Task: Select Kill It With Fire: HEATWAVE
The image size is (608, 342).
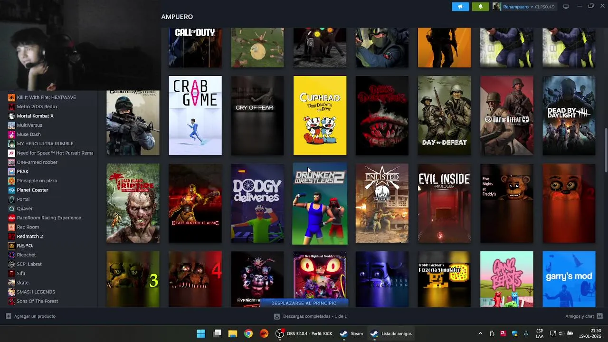Action: [46, 97]
